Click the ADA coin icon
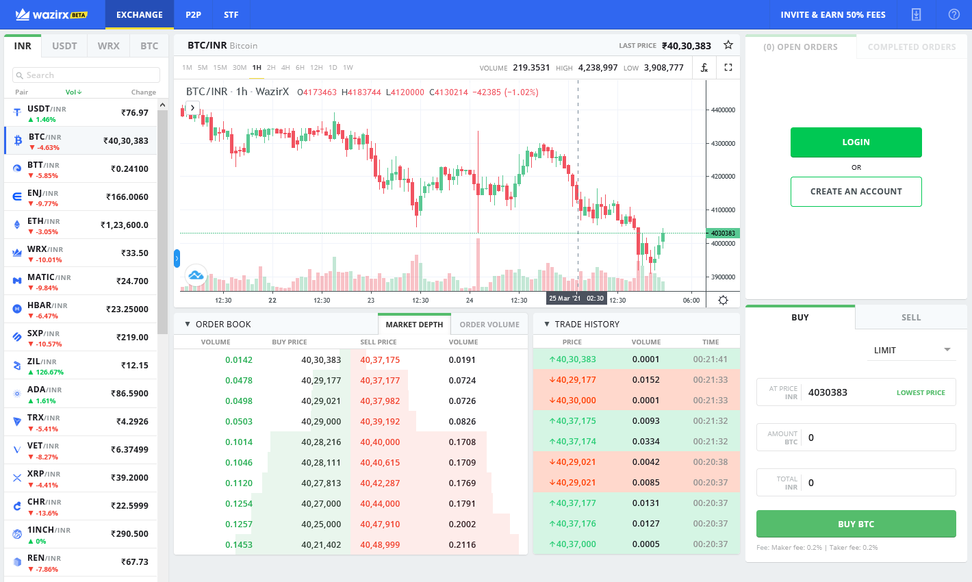 click(17, 393)
